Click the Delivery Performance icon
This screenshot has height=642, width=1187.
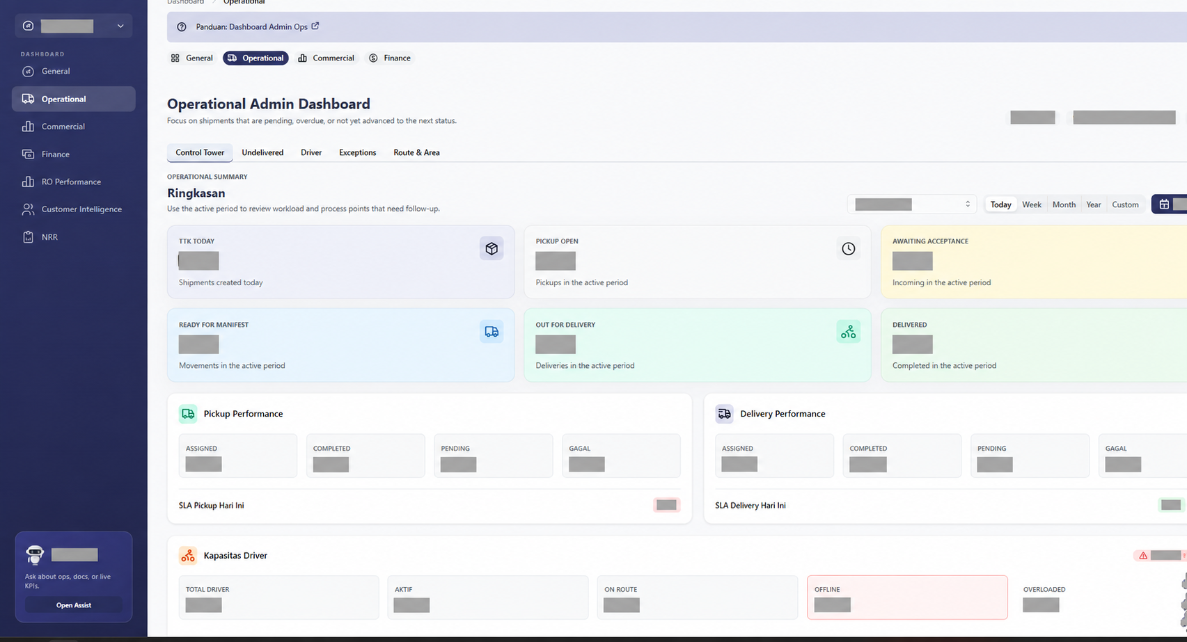(x=724, y=414)
